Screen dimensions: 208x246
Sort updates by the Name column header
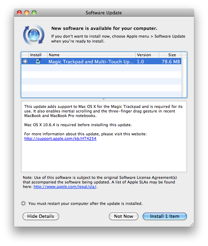(x=91, y=55)
